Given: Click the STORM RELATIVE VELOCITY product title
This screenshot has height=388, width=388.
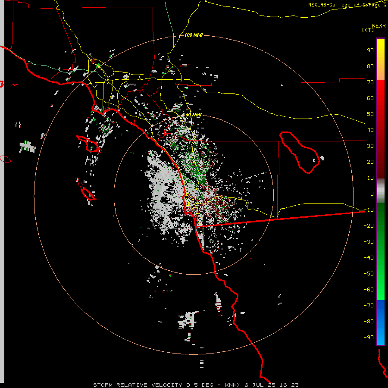Looking at the screenshot, I should [138, 385].
